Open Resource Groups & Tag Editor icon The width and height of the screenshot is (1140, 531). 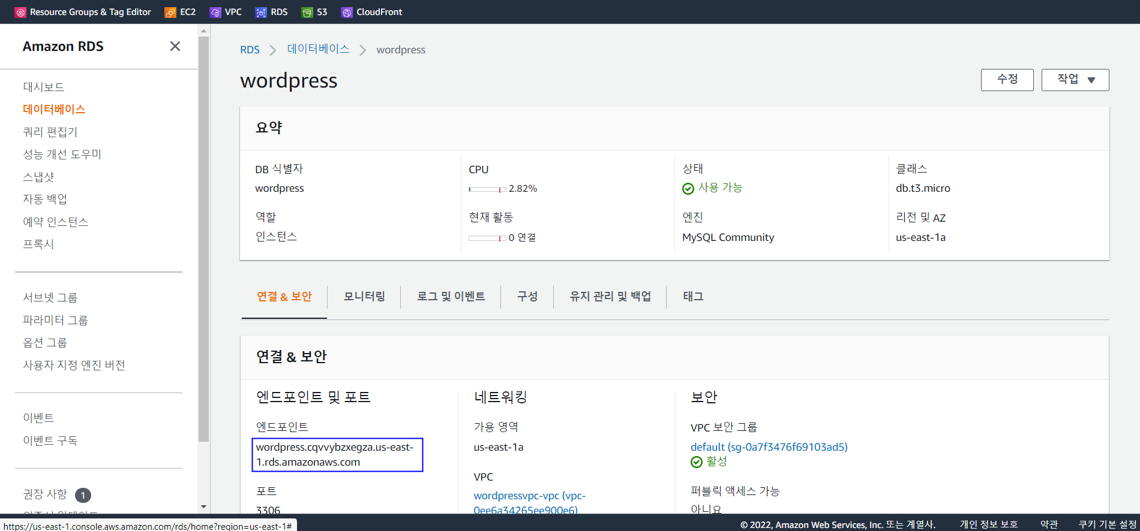(20, 12)
